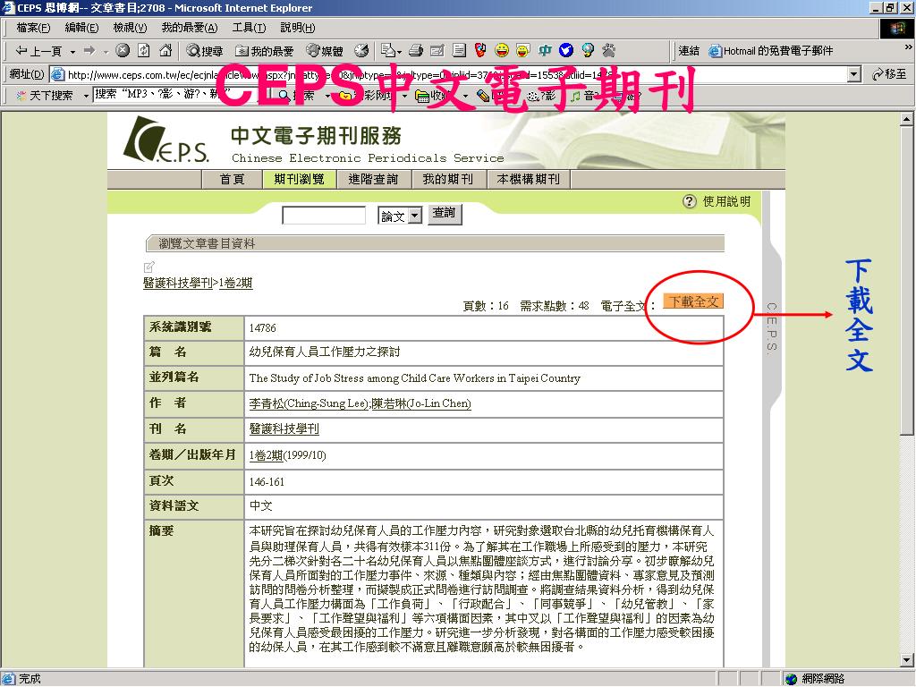The width and height of the screenshot is (916, 687).
Task: Click page range text 146-161
Action: pyautogui.click(x=267, y=482)
